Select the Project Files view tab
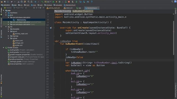The width and height of the screenshot is (177, 99). [19, 8]
